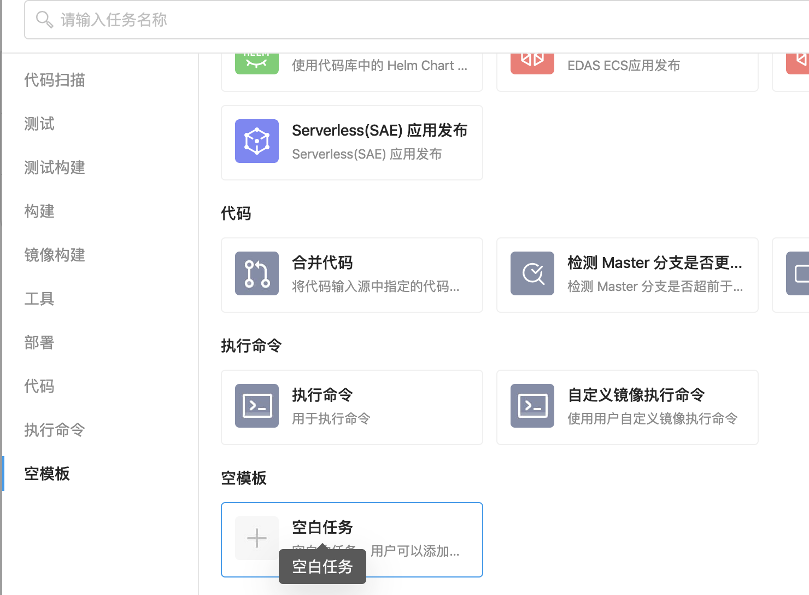Select the 空模板 sidebar item
Viewport: 809px width, 595px height.
click(47, 474)
